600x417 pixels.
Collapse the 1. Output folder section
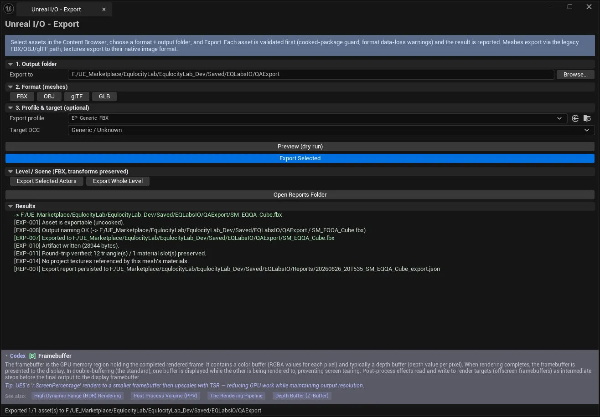click(10, 64)
